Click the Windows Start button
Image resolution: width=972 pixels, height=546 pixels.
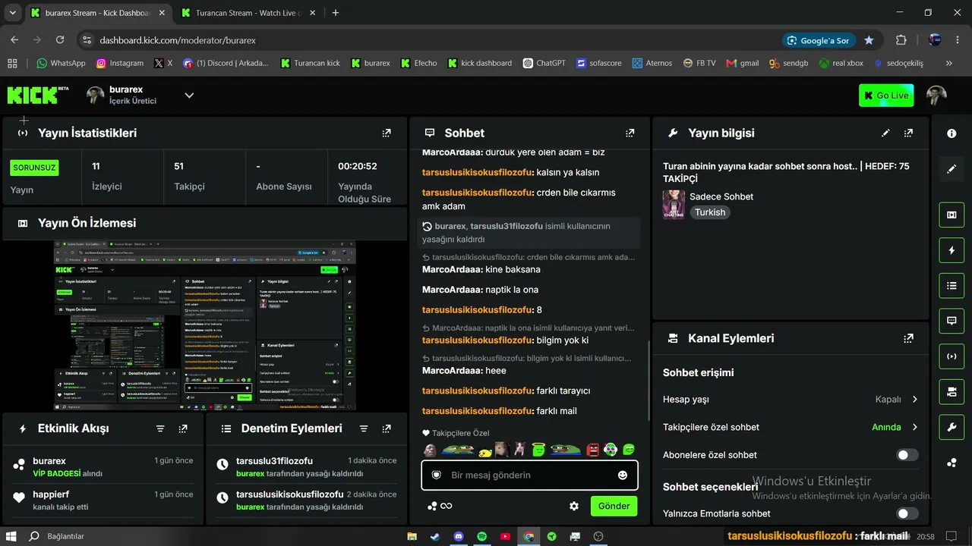coord(12,536)
